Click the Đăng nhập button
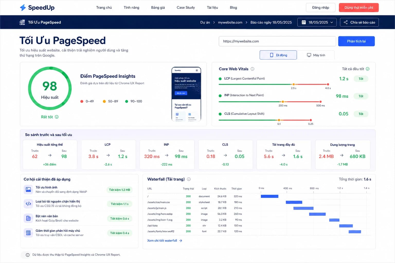395x263 pixels. 321,7
